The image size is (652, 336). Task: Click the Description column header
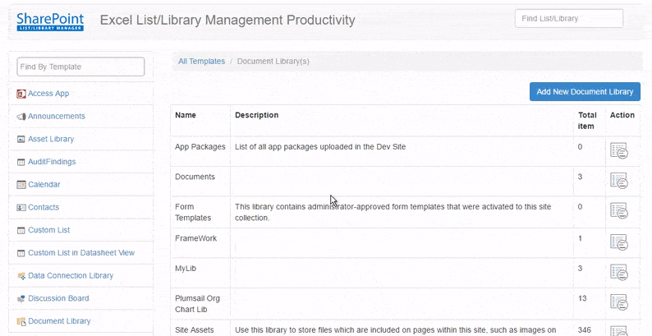[x=257, y=115]
